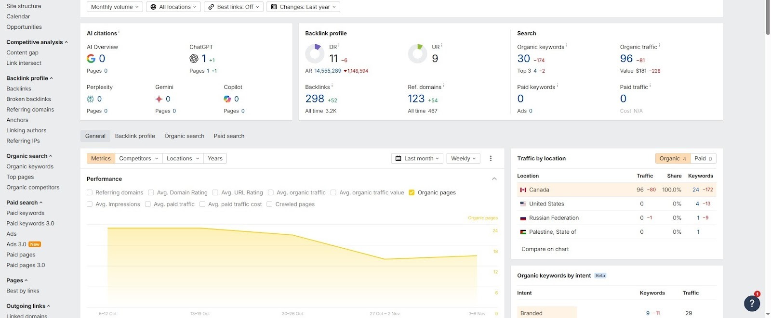Click the Canada flag icon
The width and height of the screenshot is (771, 318).
tap(523, 190)
